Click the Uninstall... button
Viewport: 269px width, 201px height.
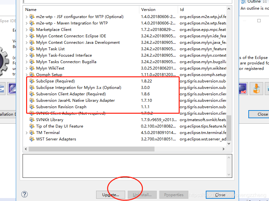[142, 195]
